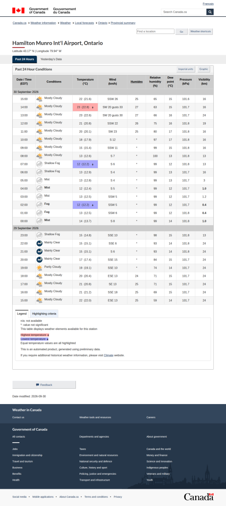
Task: Open the Privacy footer link
Action: pos(118,497)
